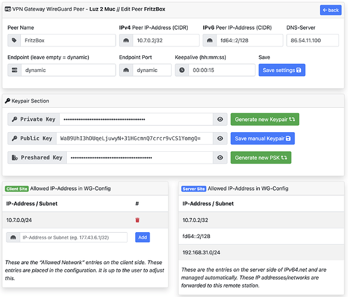
Task: Click the server icon beside Endpoint field
Action: coord(14,70)
